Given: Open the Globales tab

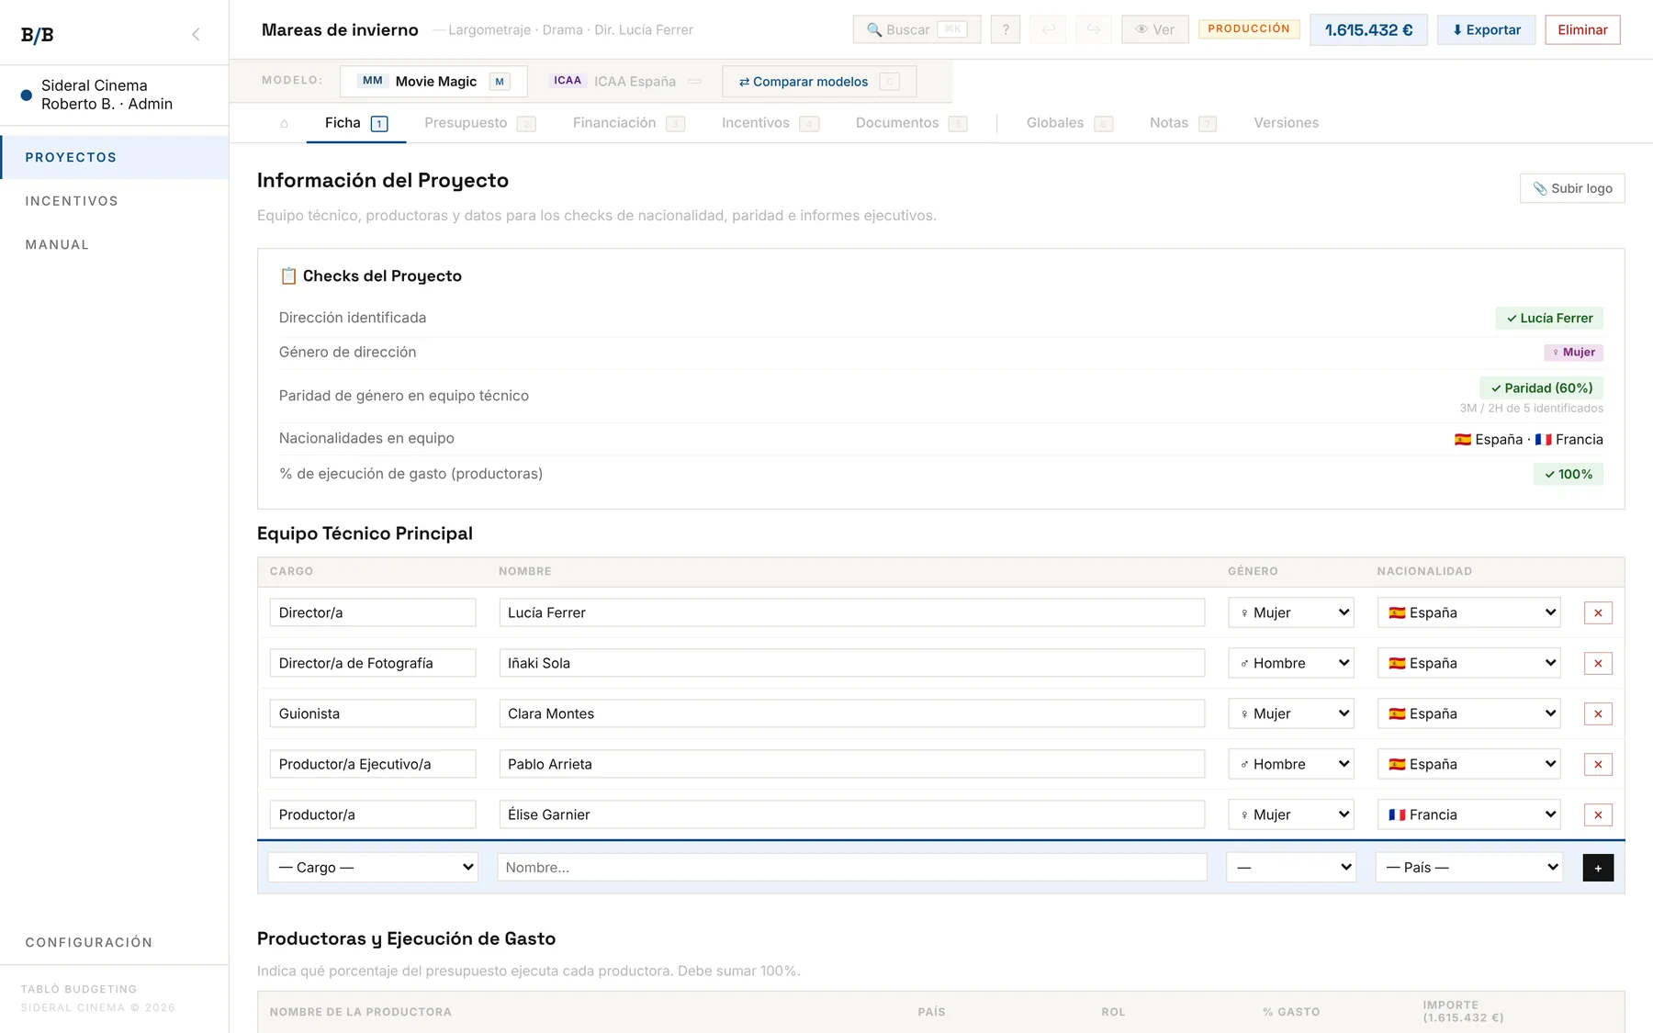Looking at the screenshot, I should point(1069,123).
